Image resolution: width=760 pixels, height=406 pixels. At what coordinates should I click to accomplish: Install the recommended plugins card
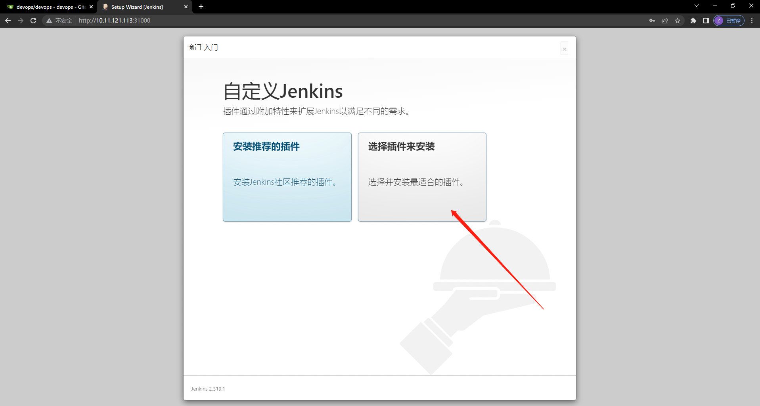[287, 177]
